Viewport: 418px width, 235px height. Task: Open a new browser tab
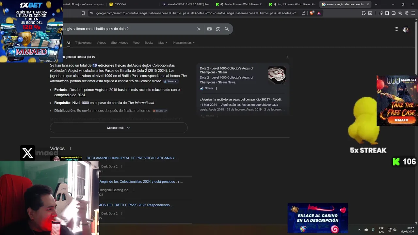point(376,4)
